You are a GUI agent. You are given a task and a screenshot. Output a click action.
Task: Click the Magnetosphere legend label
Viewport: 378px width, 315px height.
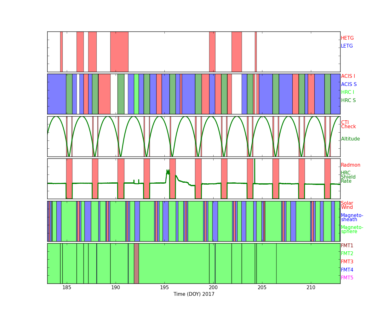352,230
